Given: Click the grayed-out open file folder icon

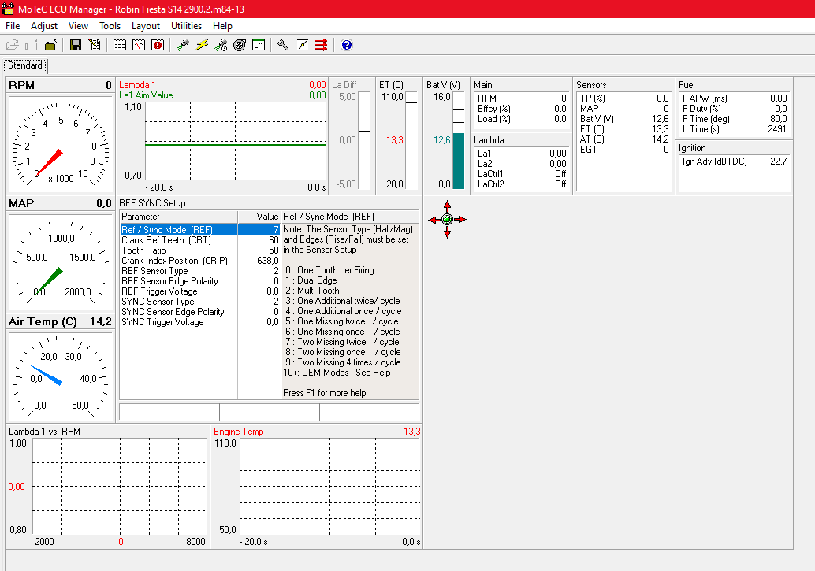Looking at the screenshot, I should 13,45.
